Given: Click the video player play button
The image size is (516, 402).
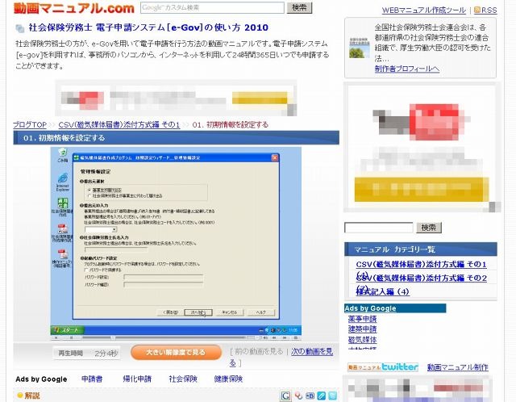Looking at the screenshot, I should click(56, 337).
